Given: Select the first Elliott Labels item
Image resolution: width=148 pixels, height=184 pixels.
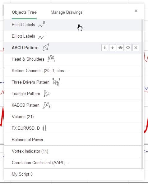Looking at the screenshot, I should [x=73, y=25].
